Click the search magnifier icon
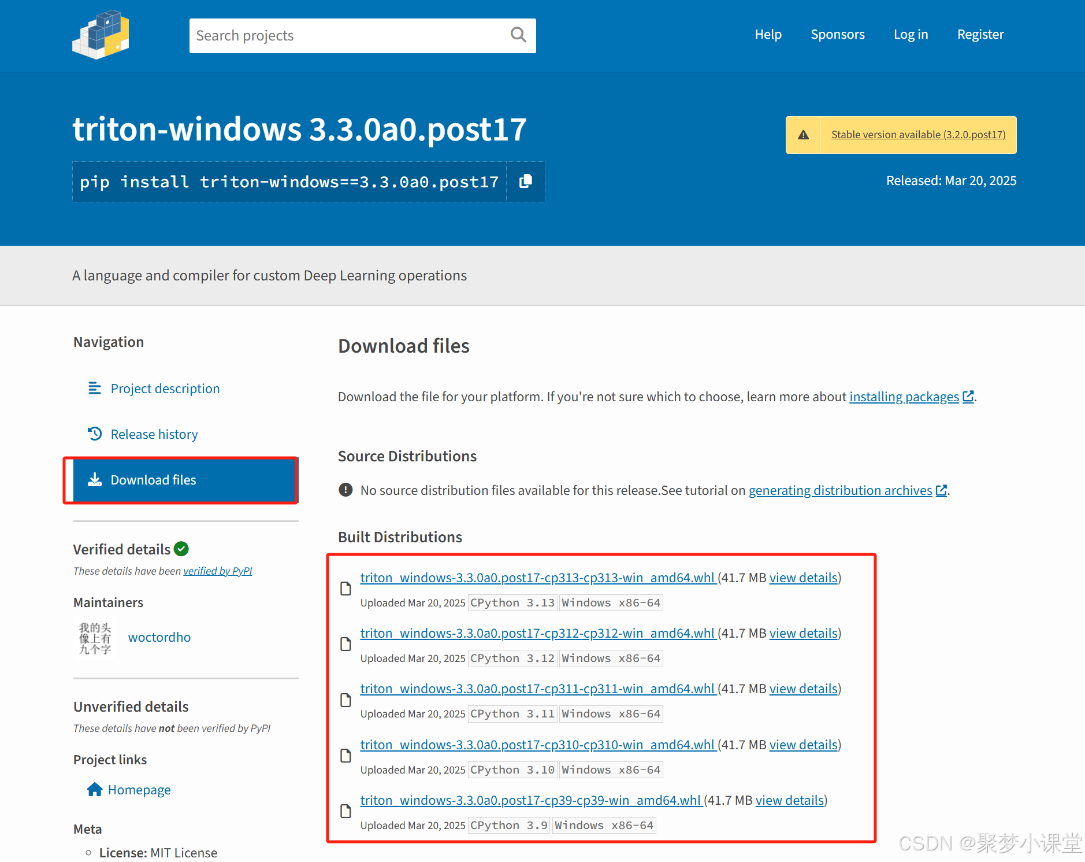Screen dimensions: 1085x862 click(x=518, y=35)
